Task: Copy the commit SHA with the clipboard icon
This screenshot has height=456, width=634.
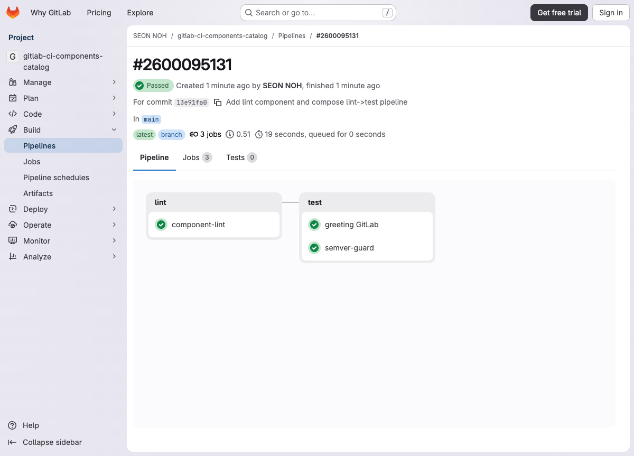Action: click(x=218, y=103)
